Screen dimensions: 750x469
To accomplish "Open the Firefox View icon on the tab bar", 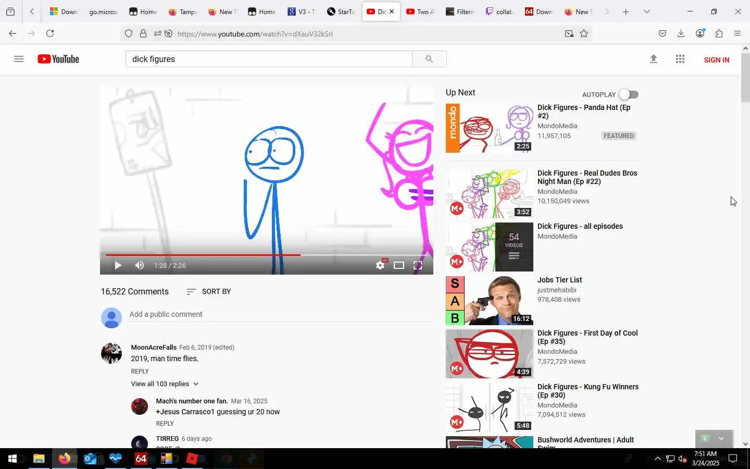I will pos(10,11).
